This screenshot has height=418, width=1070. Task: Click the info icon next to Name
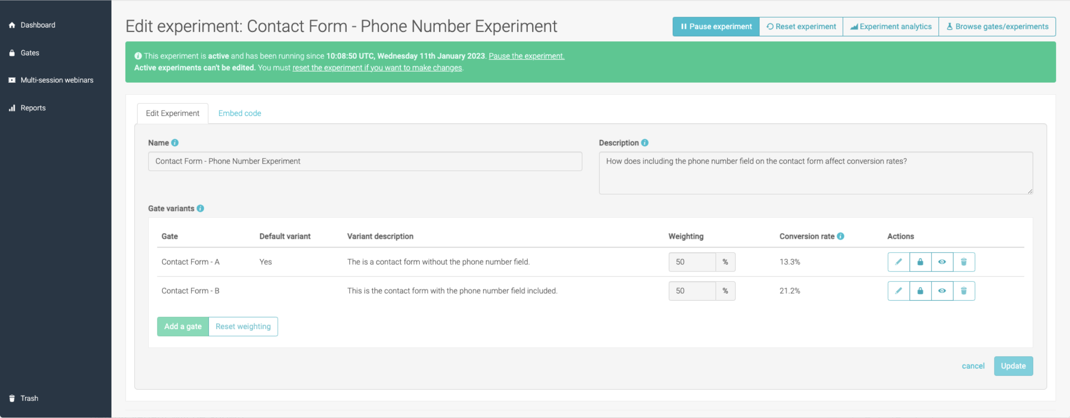click(x=175, y=143)
